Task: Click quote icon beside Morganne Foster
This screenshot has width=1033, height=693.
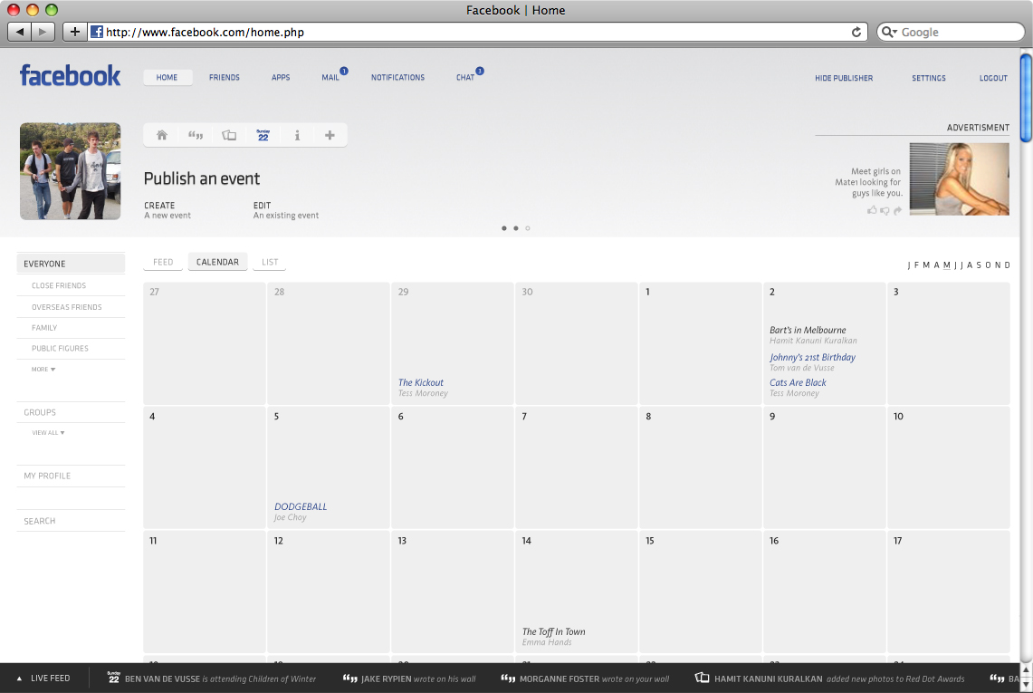Action: click(508, 678)
